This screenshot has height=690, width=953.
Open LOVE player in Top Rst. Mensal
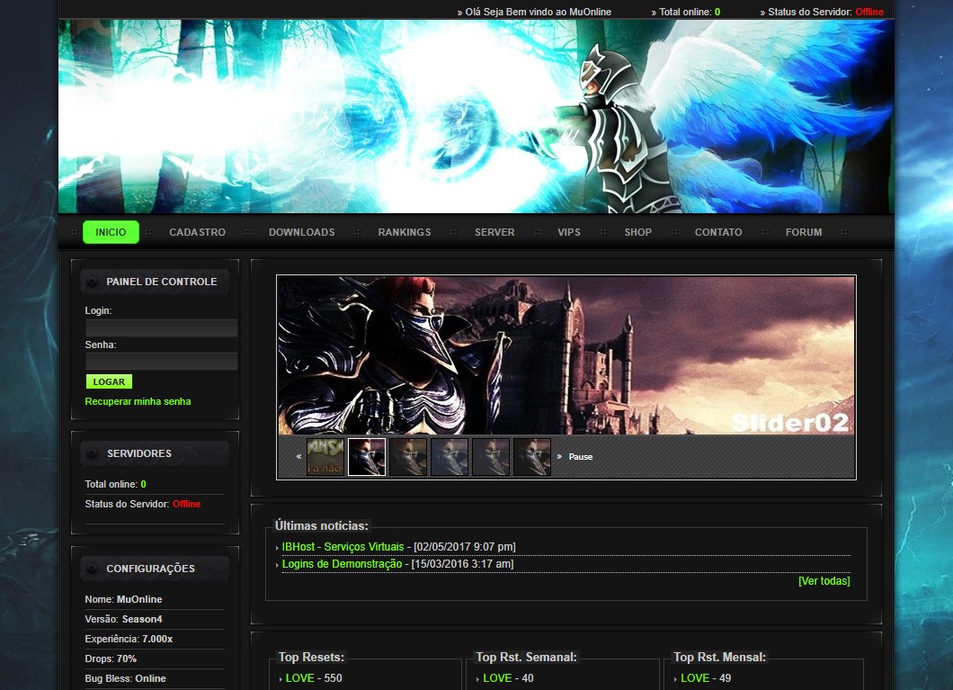pos(695,677)
